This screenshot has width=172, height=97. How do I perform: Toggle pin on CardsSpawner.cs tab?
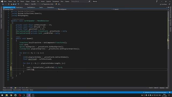click(13, 7)
